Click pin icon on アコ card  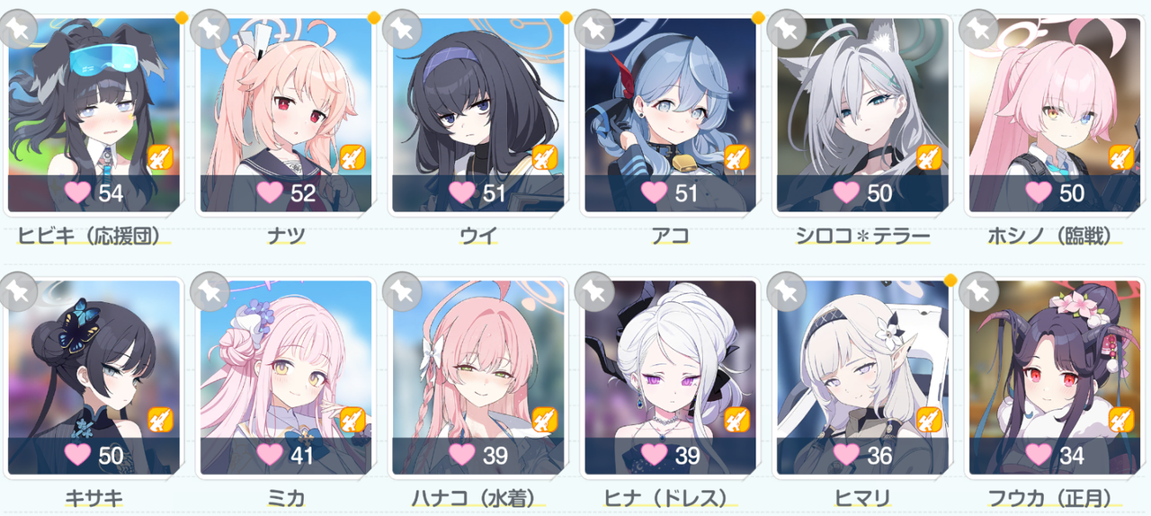[594, 29]
